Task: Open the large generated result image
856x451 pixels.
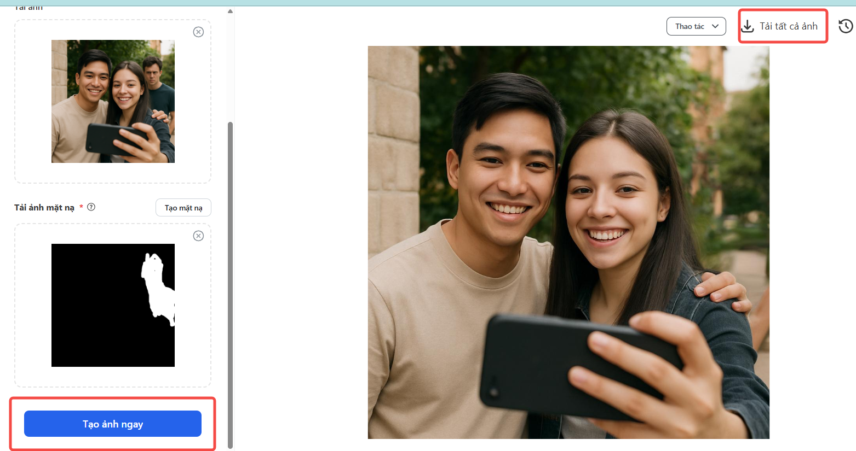Action: point(568,242)
